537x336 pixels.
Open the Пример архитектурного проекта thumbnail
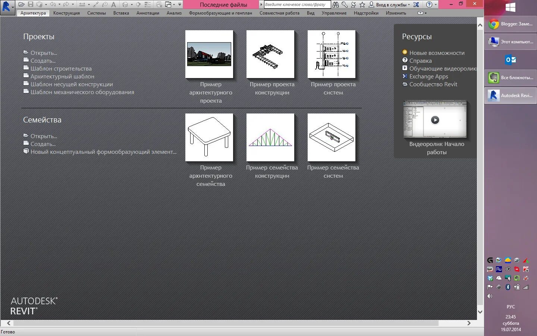pyautogui.click(x=209, y=54)
